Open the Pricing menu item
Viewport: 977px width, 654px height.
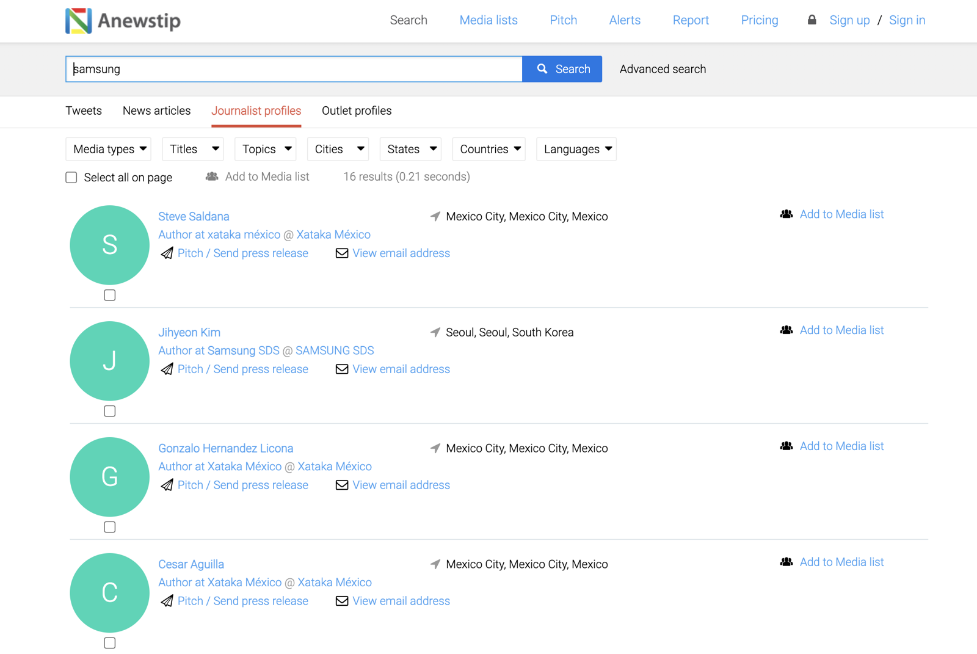point(759,20)
